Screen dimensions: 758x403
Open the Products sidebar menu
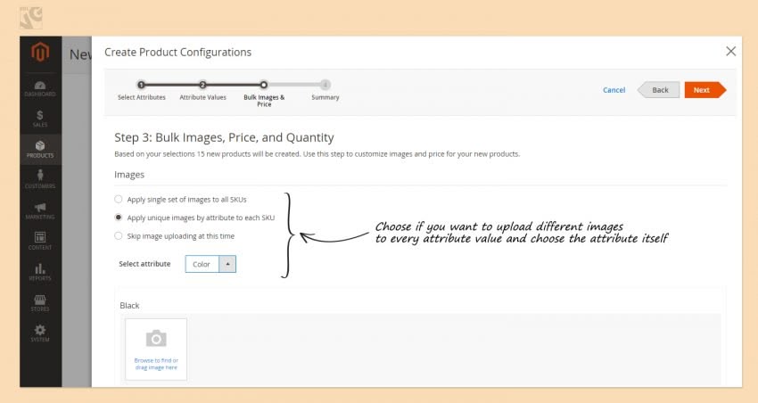pyautogui.click(x=40, y=149)
